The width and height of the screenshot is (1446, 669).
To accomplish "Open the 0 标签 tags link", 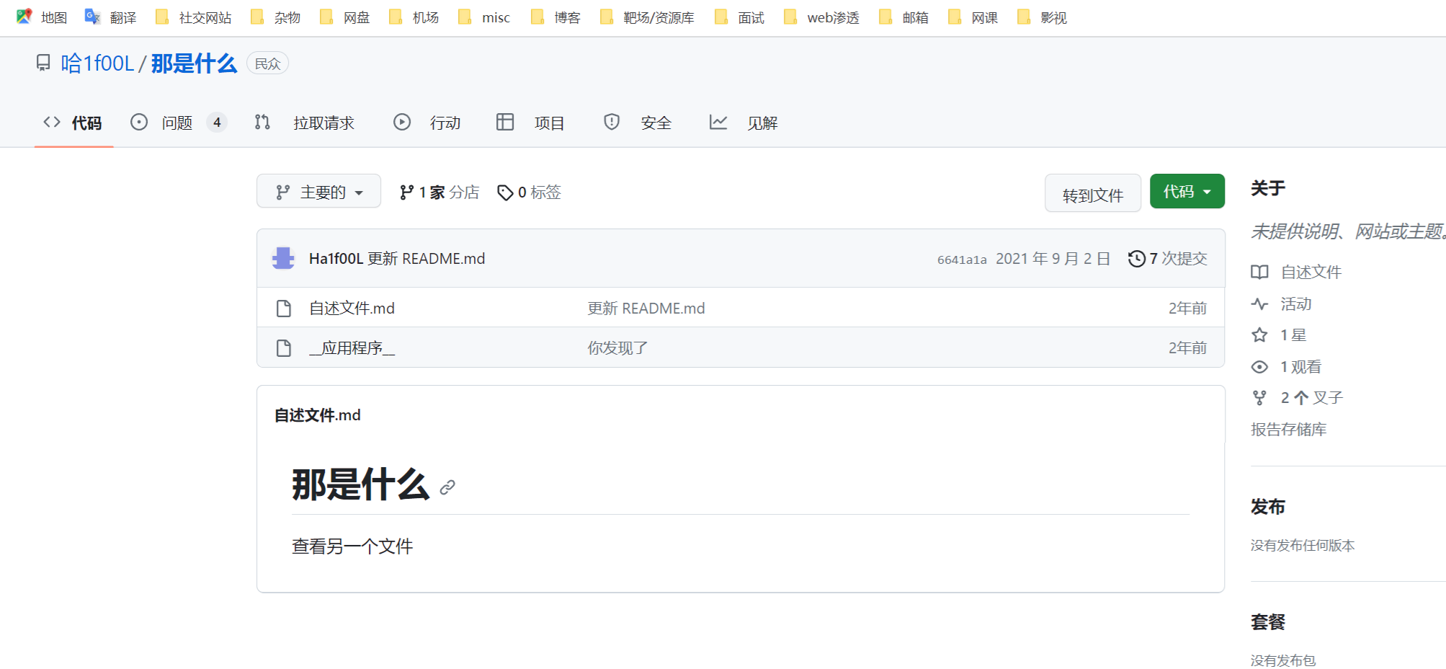I will [529, 192].
